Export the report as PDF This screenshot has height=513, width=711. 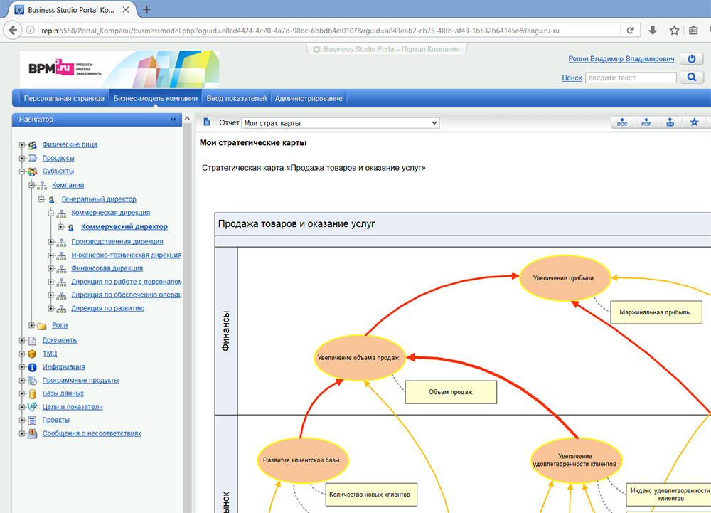(646, 122)
